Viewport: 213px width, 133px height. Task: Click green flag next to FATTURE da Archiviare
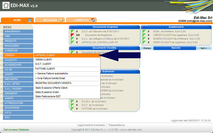(x=72, y=109)
